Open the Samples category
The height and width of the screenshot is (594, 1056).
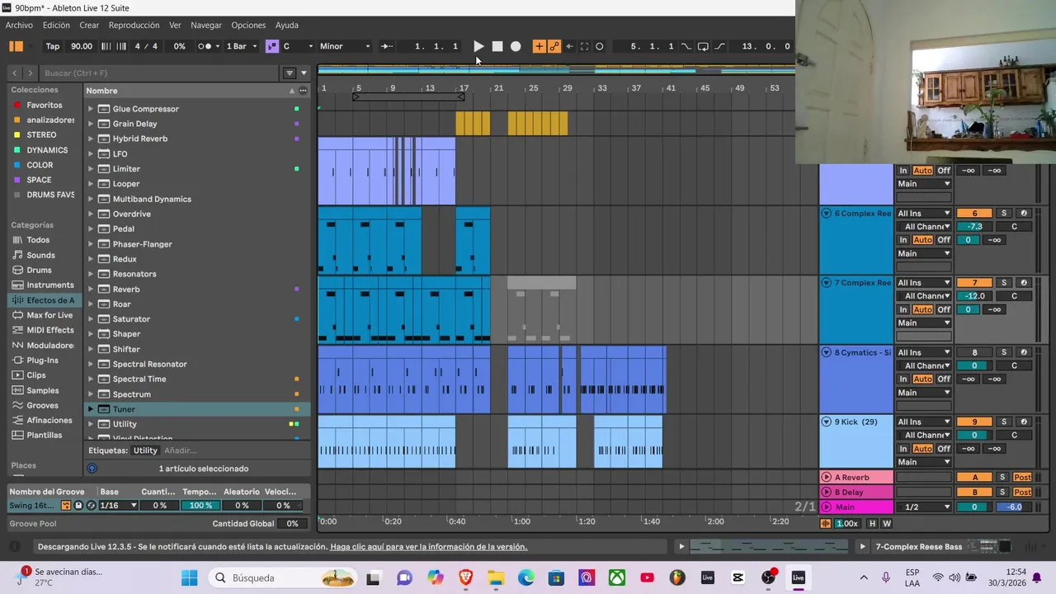43,390
